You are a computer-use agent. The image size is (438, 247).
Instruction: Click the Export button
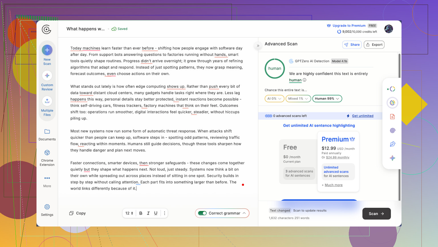click(374, 45)
